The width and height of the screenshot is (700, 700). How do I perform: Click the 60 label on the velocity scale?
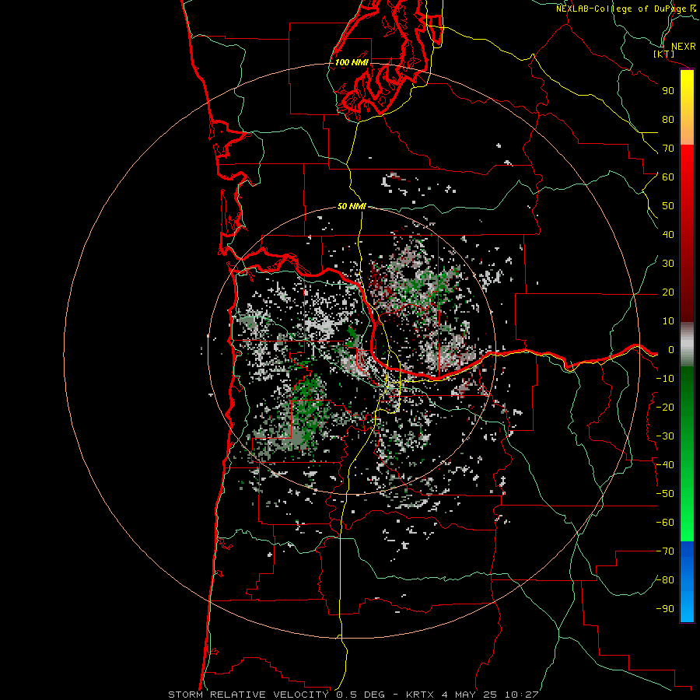pos(668,177)
